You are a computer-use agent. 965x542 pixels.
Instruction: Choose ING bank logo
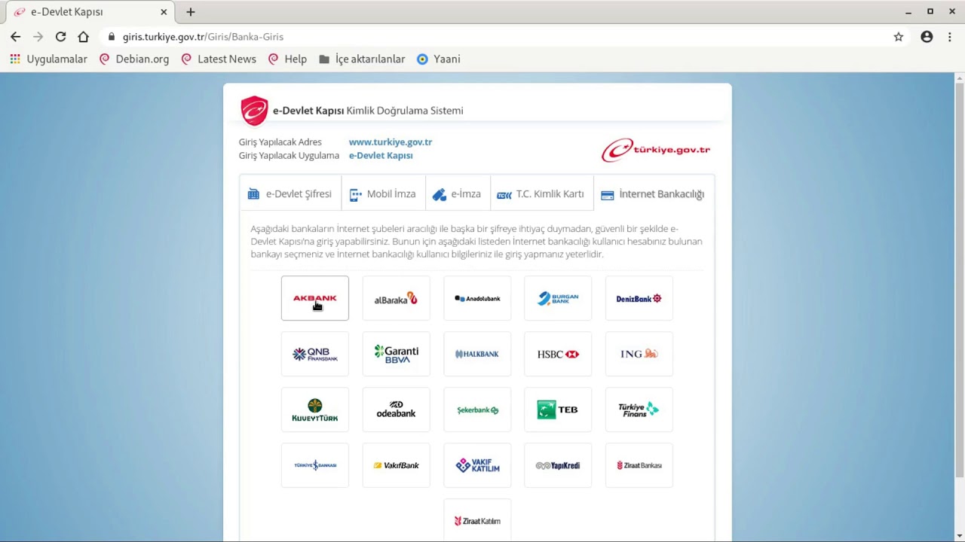(639, 354)
